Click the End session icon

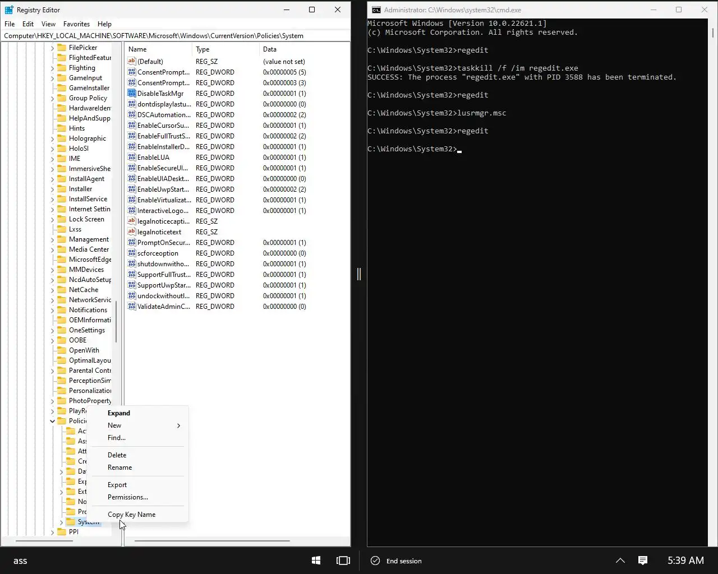pyautogui.click(x=375, y=561)
